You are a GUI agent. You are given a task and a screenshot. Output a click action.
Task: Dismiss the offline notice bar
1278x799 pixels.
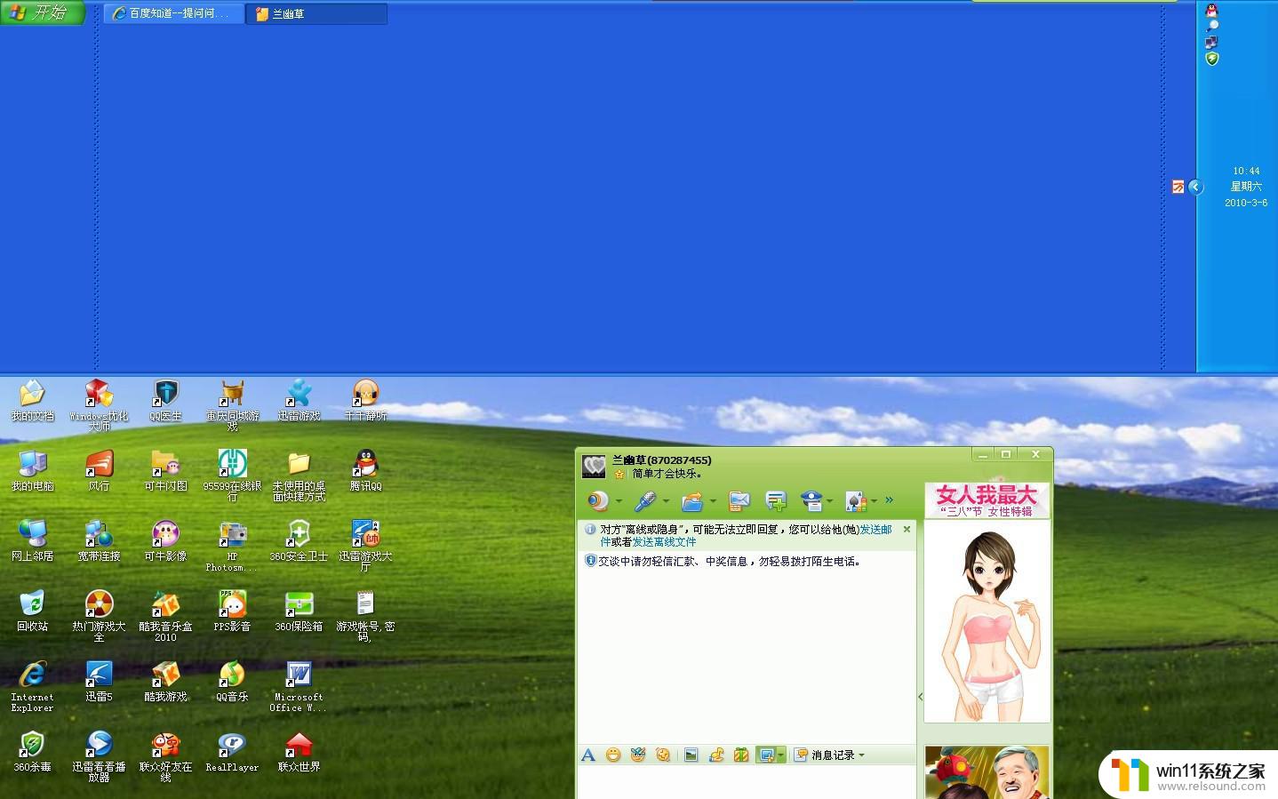[x=907, y=529]
